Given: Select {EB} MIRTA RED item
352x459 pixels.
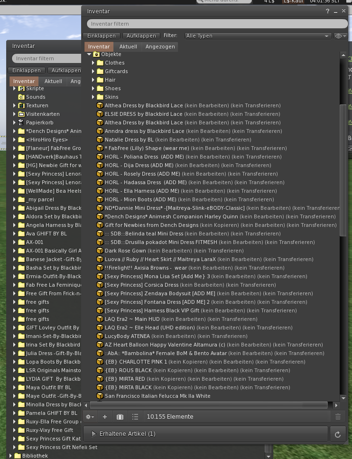Looking at the screenshot, I should tap(194, 379).
